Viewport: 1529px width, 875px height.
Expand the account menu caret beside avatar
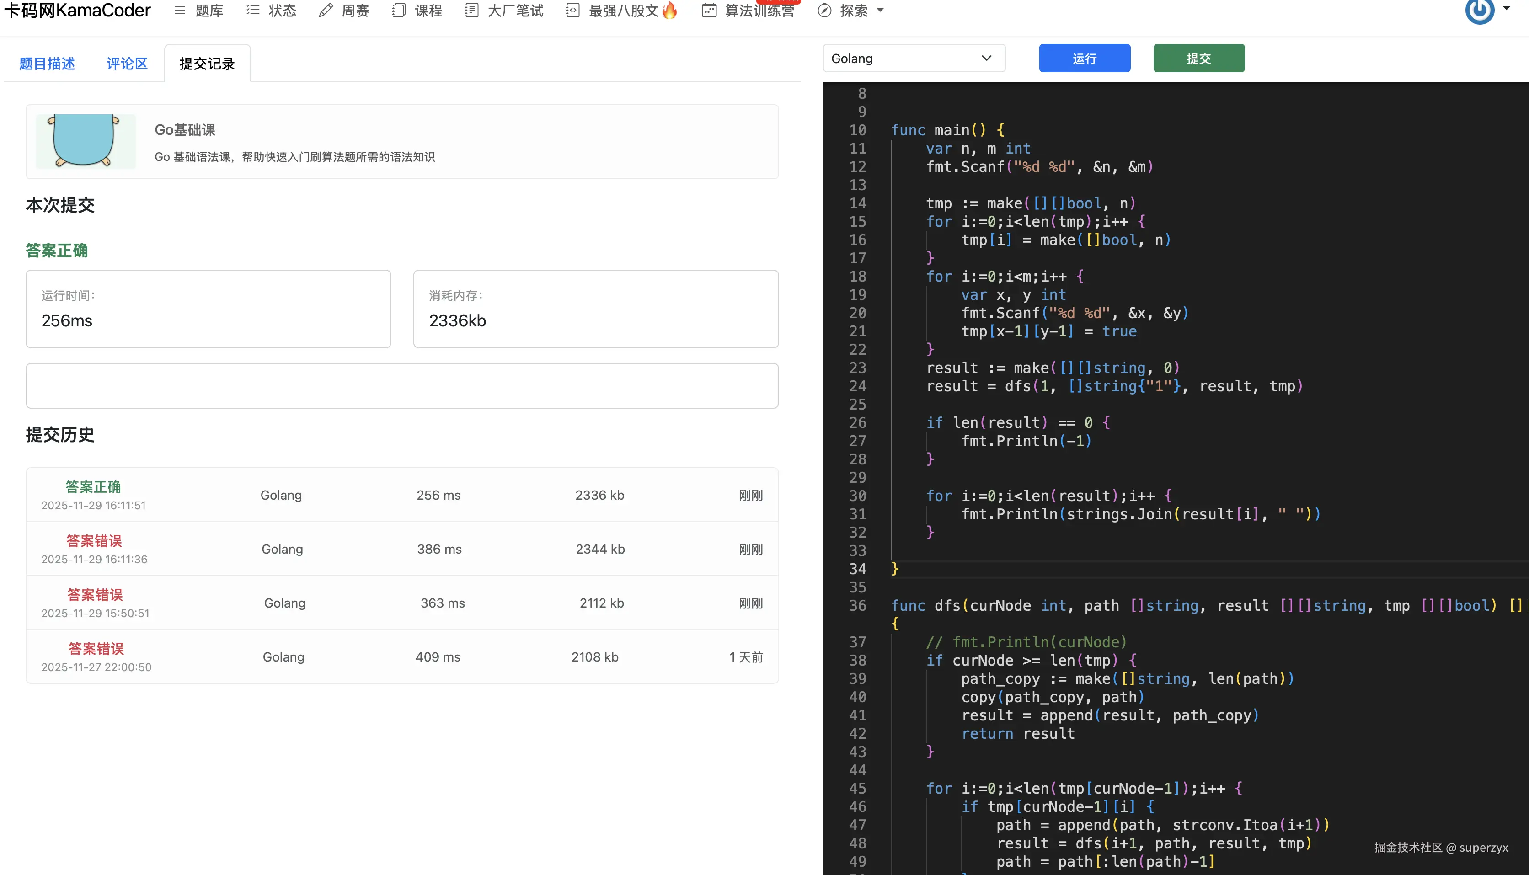tap(1507, 8)
